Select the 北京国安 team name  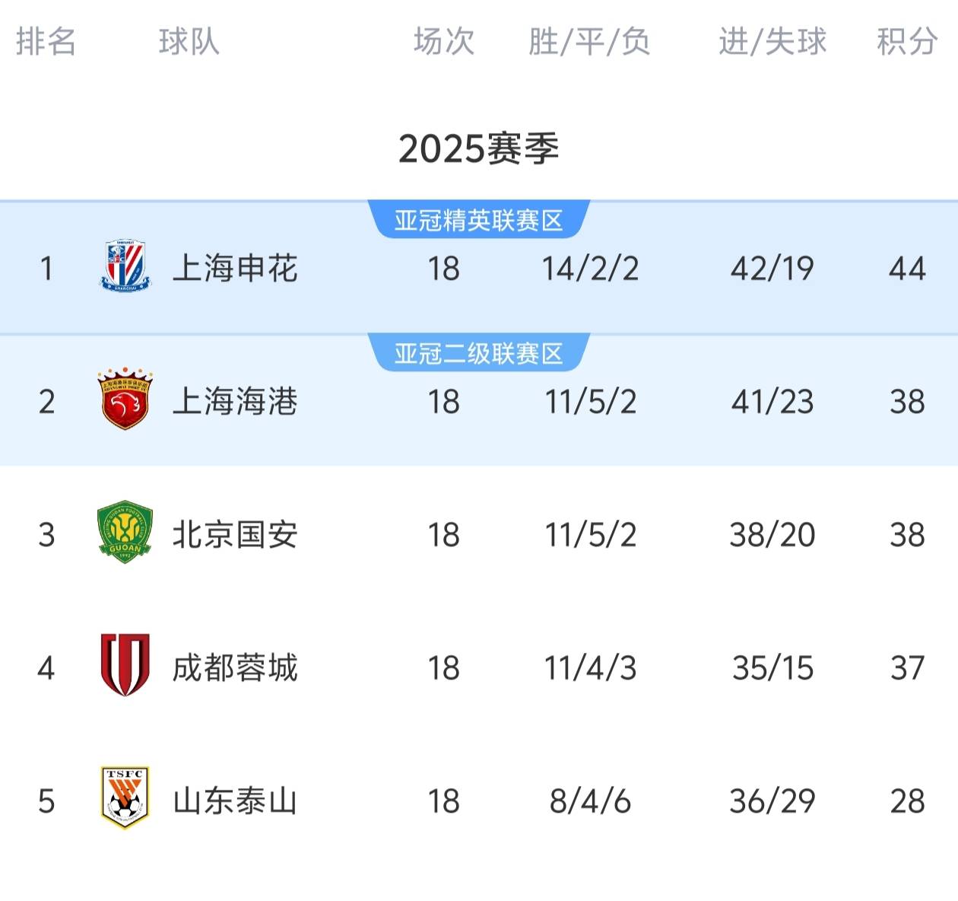(235, 535)
